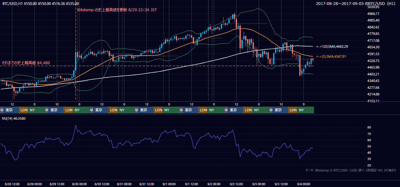Click the 2017-08-28~2017-09-03 chart title
This screenshot has width=400, height=187.
356,4
